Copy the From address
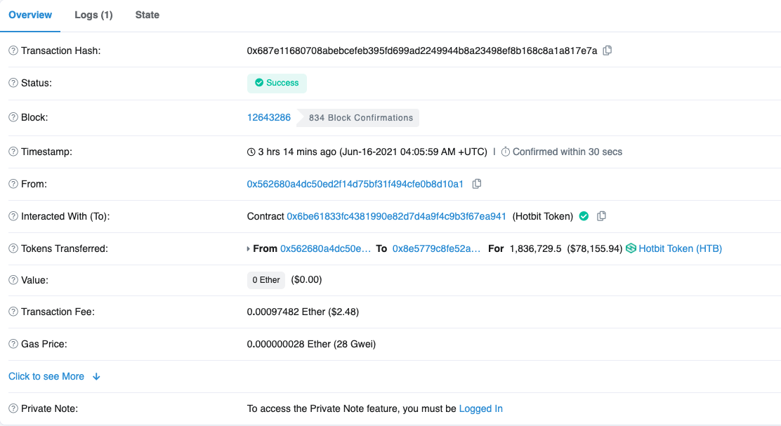The height and width of the screenshot is (426, 781). (477, 184)
